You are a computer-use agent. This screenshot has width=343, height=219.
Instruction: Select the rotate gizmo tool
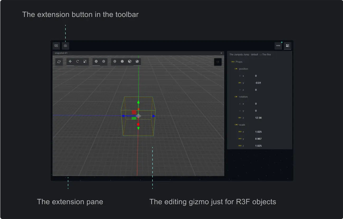78,61
